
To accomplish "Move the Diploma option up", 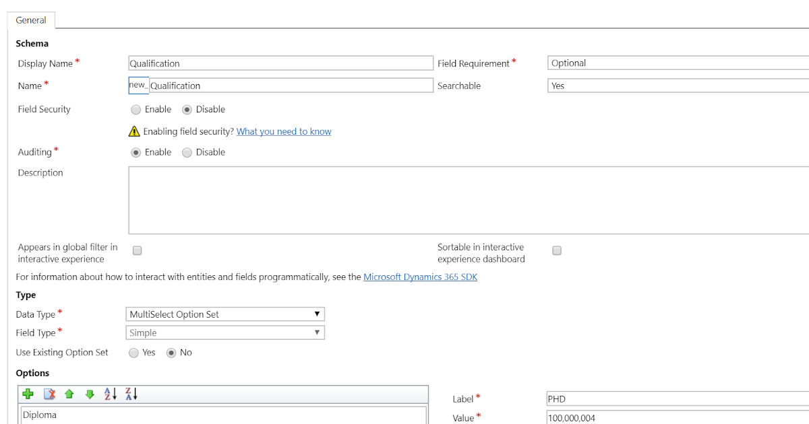I will click(x=69, y=394).
